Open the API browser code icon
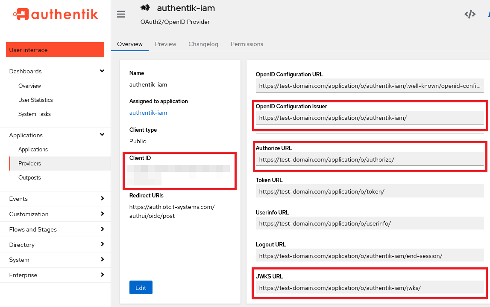 point(470,14)
